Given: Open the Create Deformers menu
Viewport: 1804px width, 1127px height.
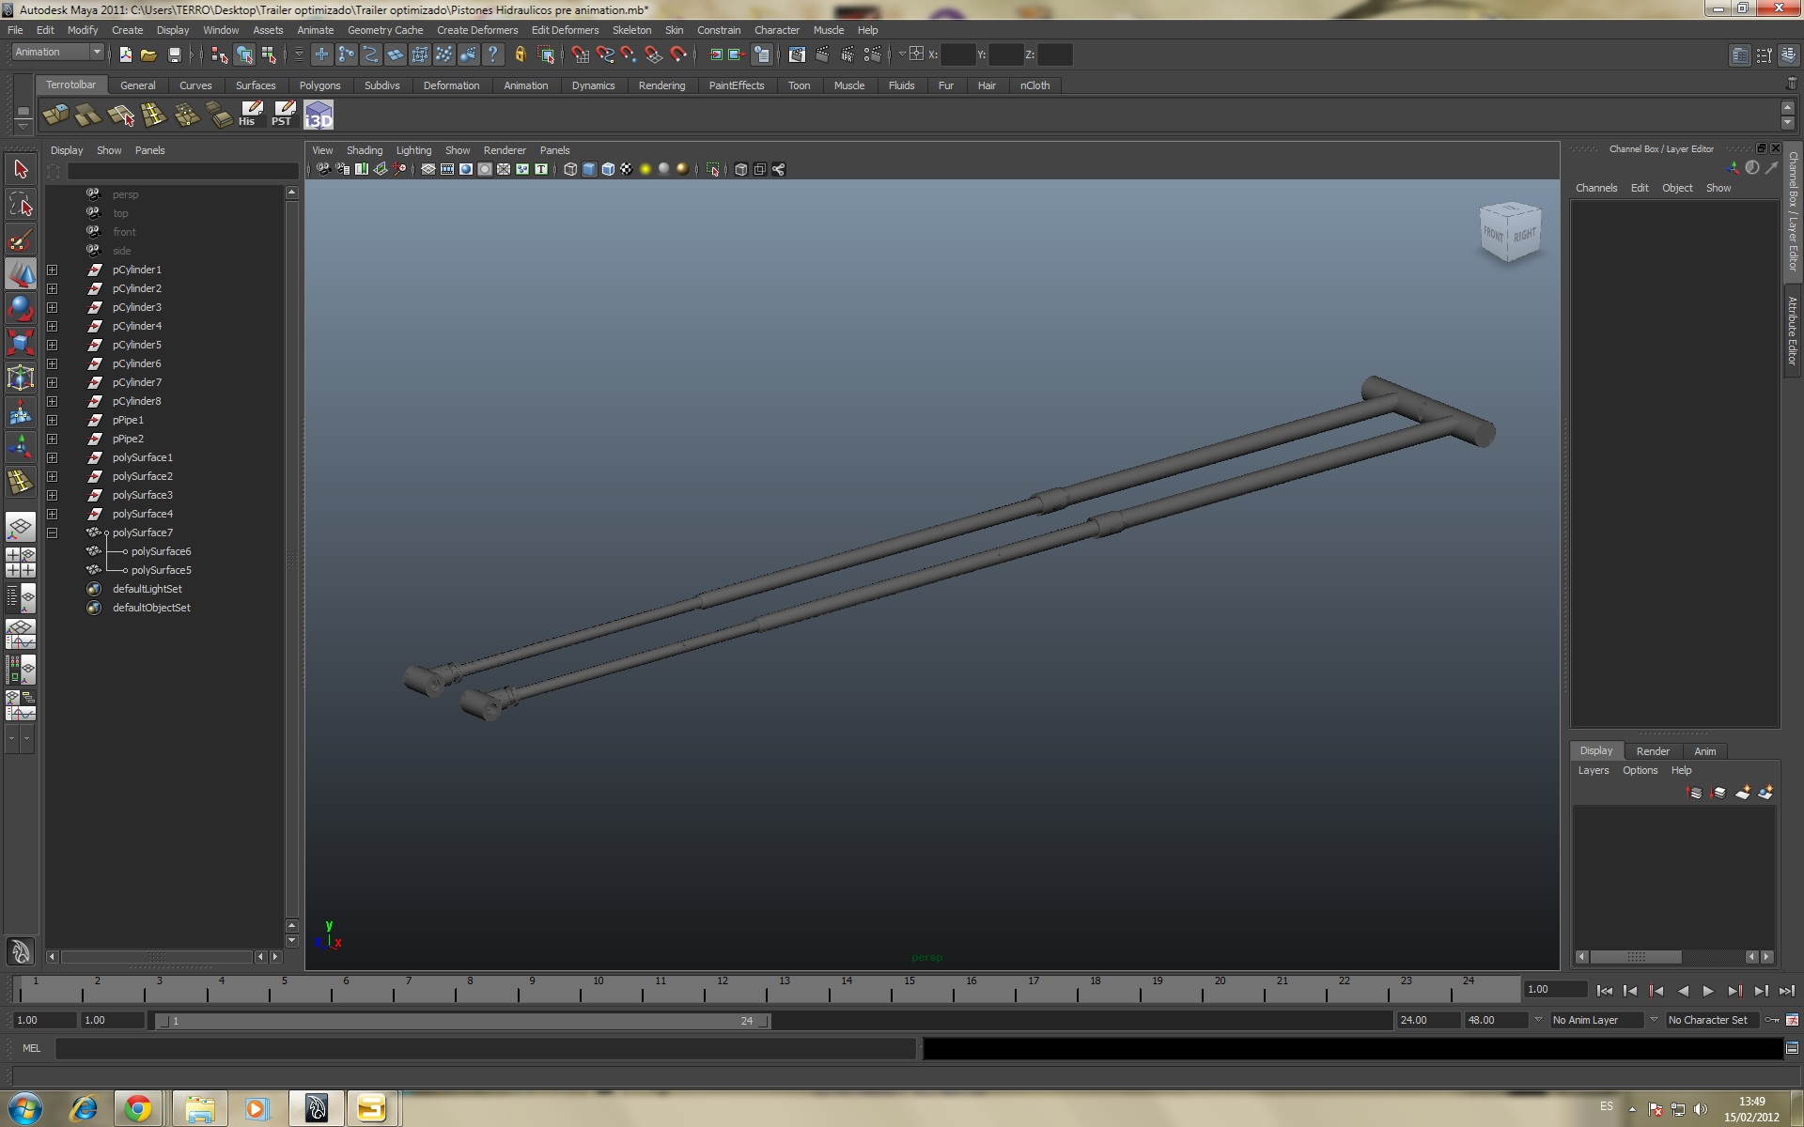Looking at the screenshot, I should point(476,30).
